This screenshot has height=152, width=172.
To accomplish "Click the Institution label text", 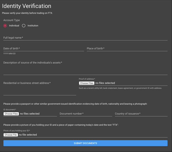I will click(x=33, y=25).
